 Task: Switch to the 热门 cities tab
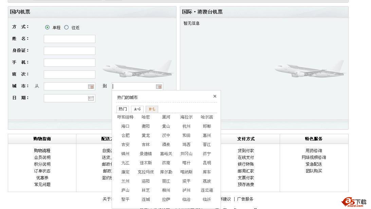123,109
